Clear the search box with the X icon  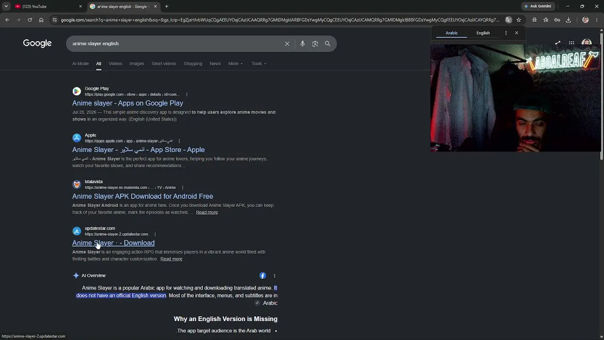coord(287,43)
